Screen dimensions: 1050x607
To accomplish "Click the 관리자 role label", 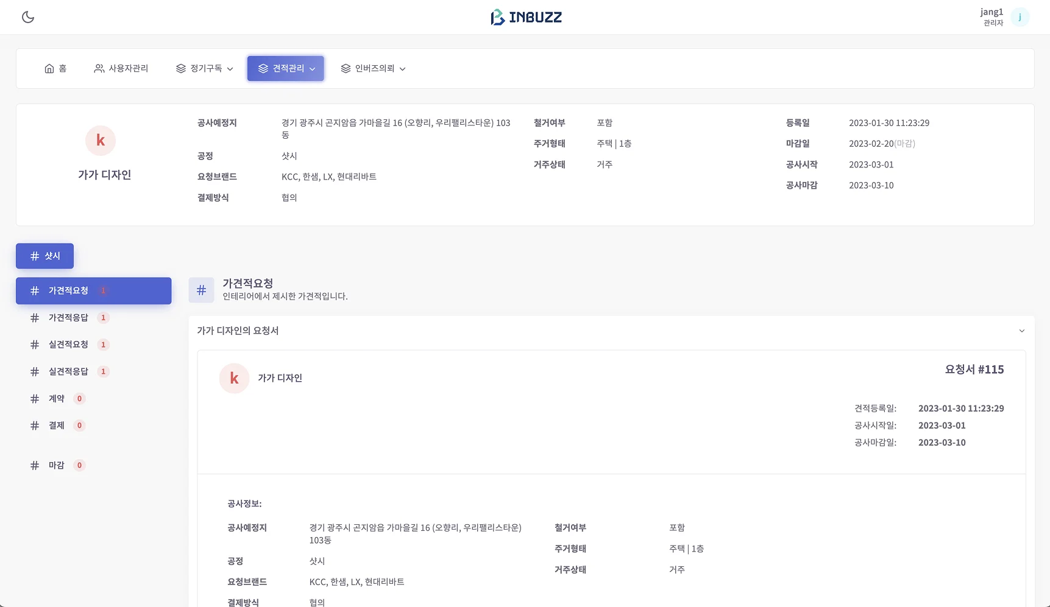I will click(x=993, y=23).
